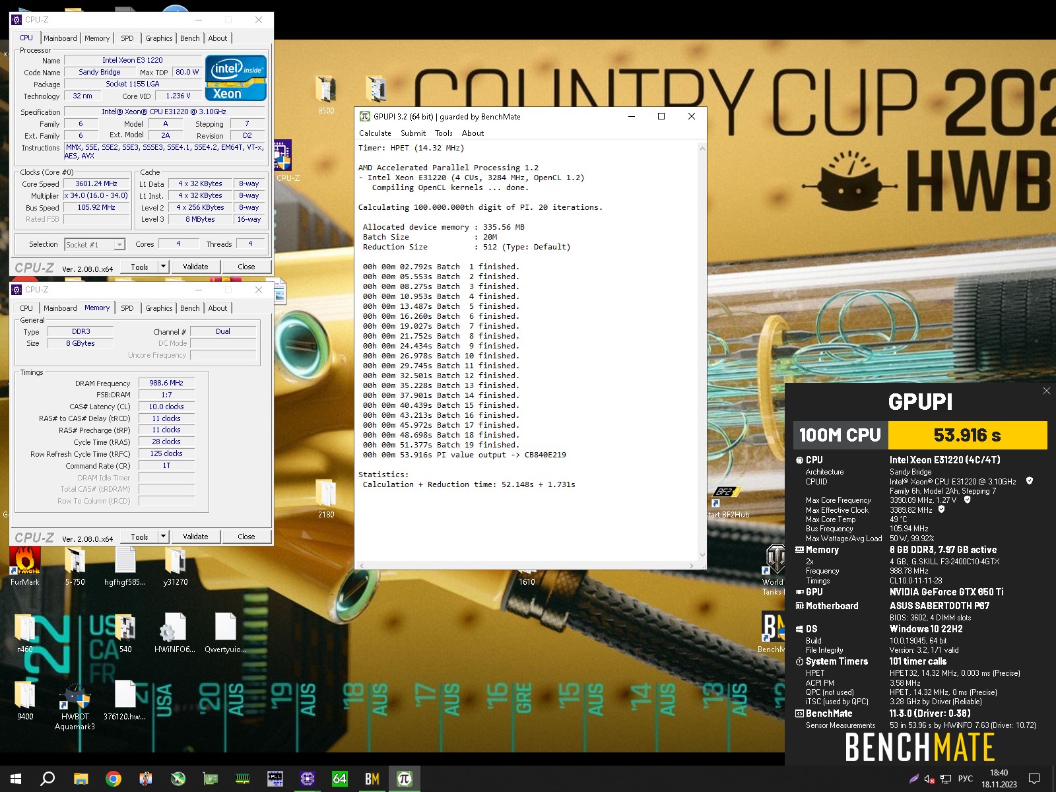
Task: Close the BenchMate GPUPI result overlay
Action: point(1046,391)
